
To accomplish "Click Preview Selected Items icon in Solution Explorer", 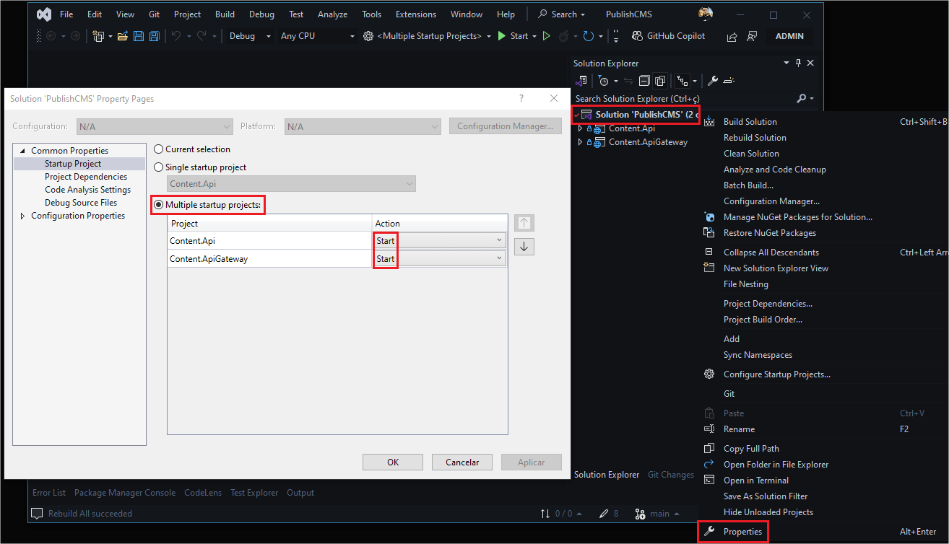I will (x=729, y=81).
